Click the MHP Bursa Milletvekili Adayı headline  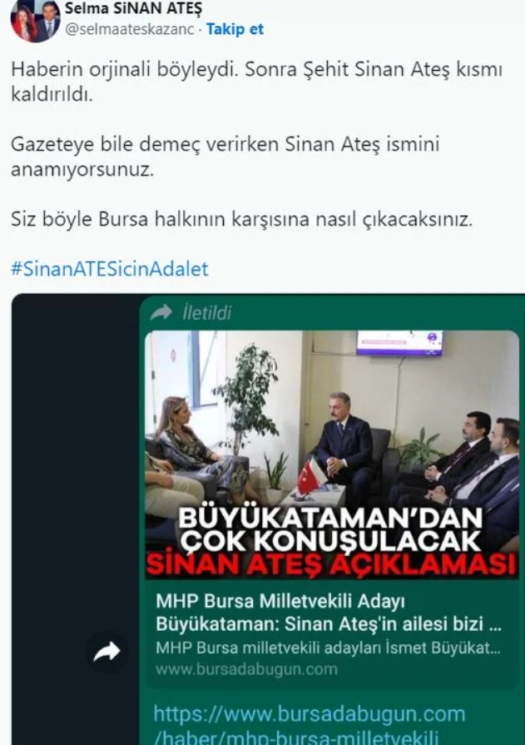[329, 613]
